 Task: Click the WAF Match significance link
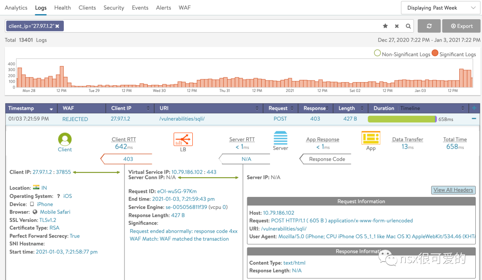click(x=179, y=239)
